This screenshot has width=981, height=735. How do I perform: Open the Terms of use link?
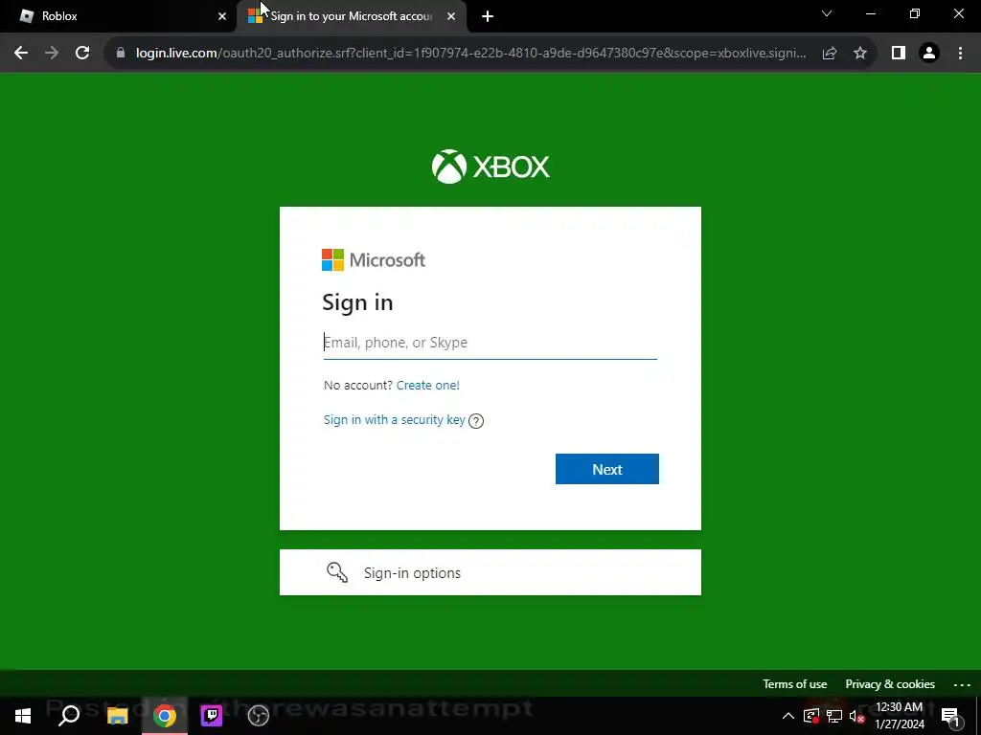coord(794,684)
